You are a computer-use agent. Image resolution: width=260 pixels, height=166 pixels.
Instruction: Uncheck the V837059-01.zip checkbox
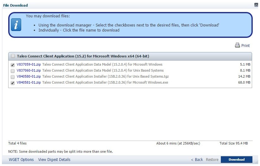pos(13,65)
